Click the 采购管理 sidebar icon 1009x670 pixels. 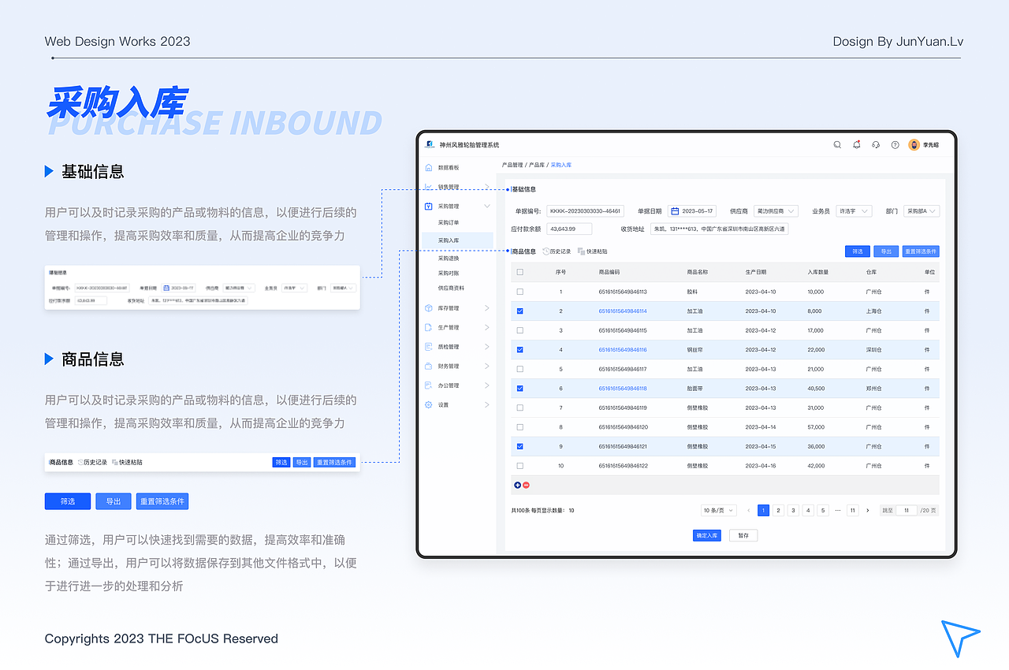coord(429,206)
